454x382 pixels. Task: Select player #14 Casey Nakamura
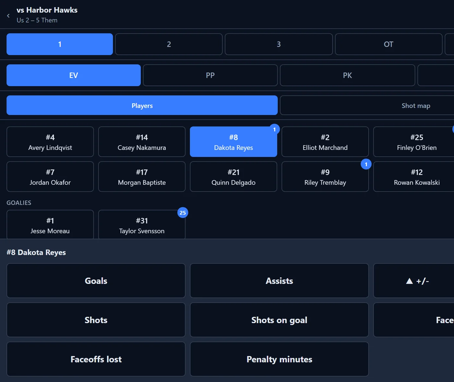point(142,142)
